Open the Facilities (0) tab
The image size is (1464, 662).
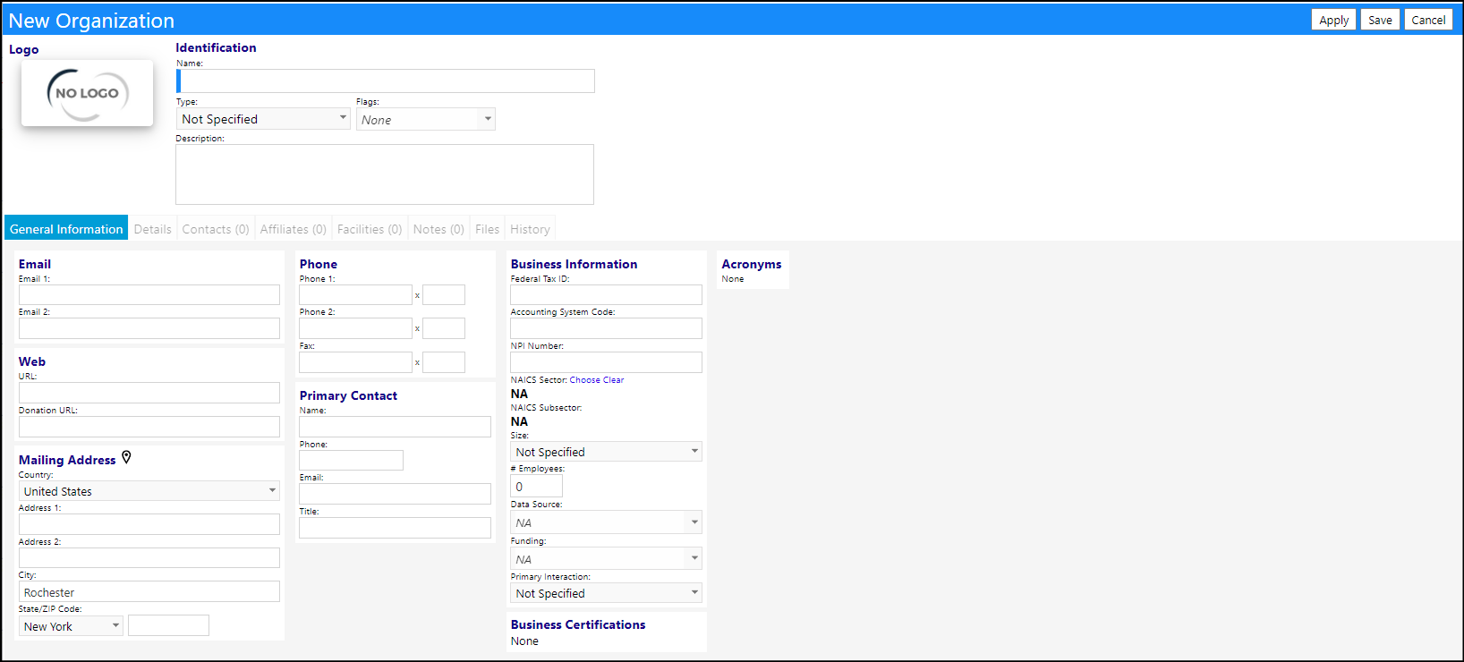tap(370, 229)
